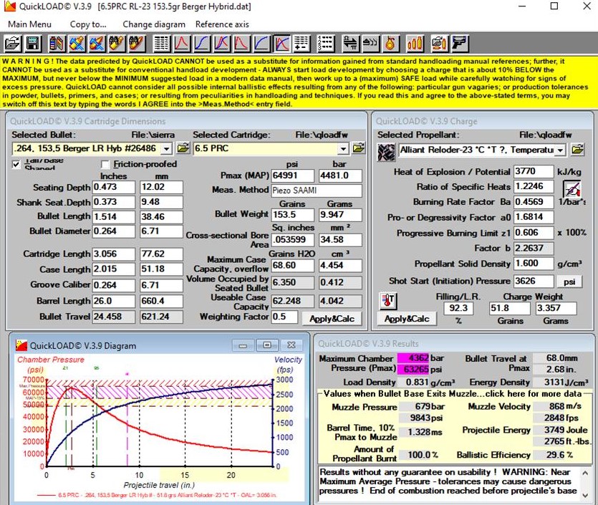Viewport: 598px width, 505px height.
Task: Click the psi unit button for Shot Start Pressure
Action: (x=569, y=282)
